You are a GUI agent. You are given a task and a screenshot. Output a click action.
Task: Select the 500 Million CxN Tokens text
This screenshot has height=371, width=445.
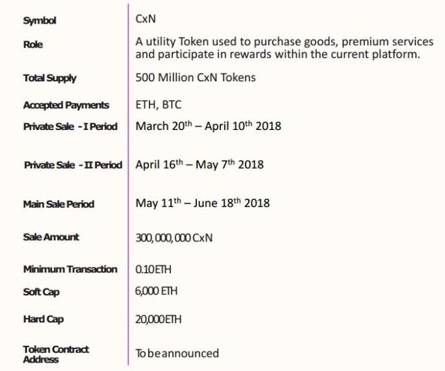click(x=195, y=77)
